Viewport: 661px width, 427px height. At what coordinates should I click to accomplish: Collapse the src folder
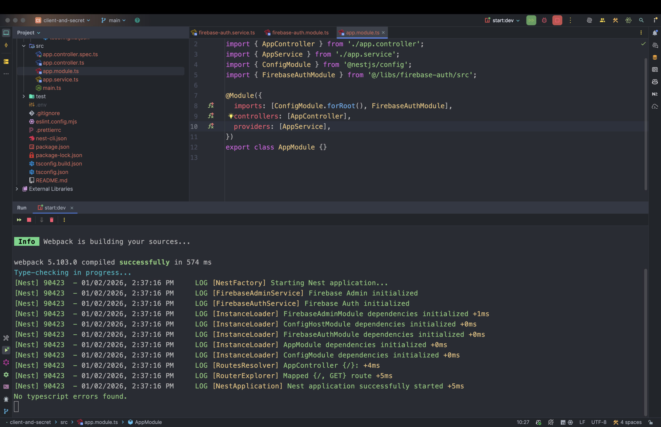23,46
